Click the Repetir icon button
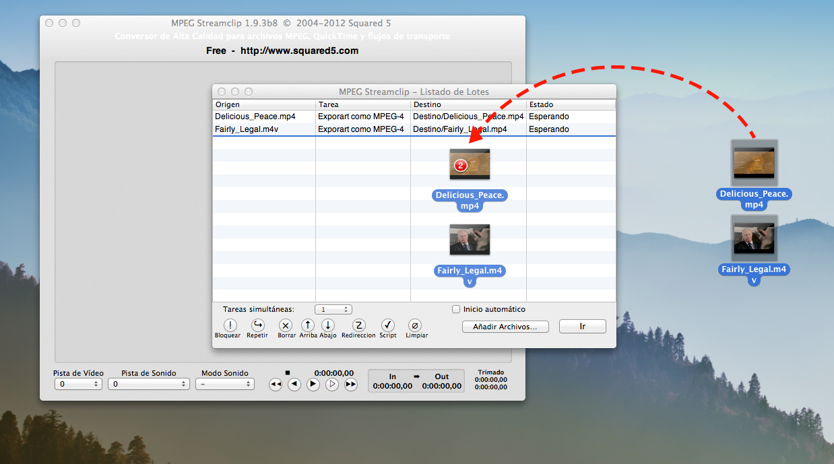 coord(257,325)
